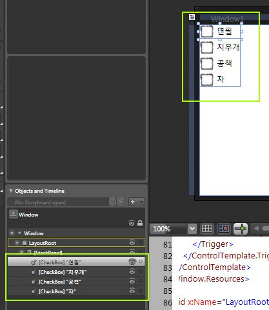Click the left scroll arrow beside snapping icons
Viewport: 269px width, 310px height.
(256, 228)
